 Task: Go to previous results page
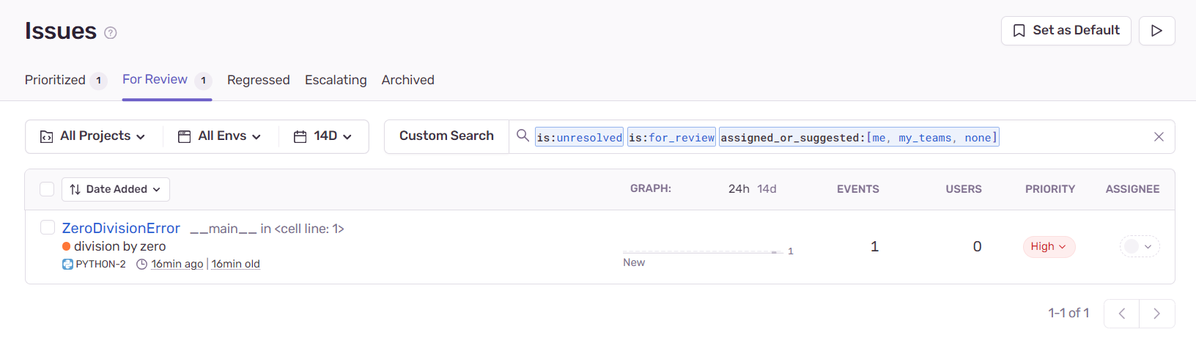(1121, 314)
